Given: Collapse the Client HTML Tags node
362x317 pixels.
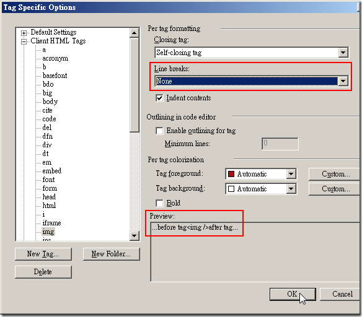Looking at the screenshot, I should pyautogui.click(x=24, y=41).
